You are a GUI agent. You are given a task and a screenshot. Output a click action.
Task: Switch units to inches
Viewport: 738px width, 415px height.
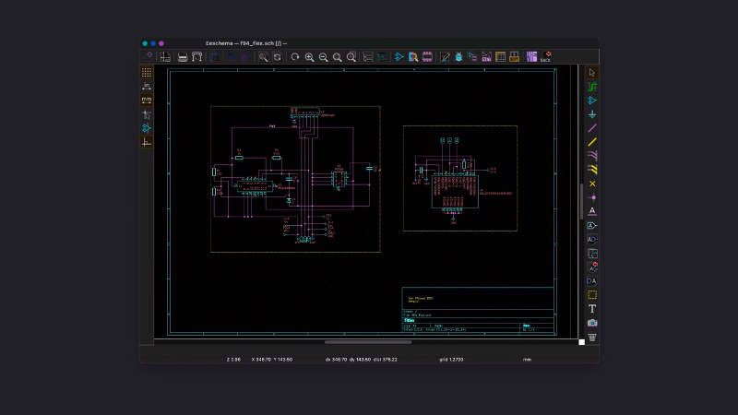(147, 86)
